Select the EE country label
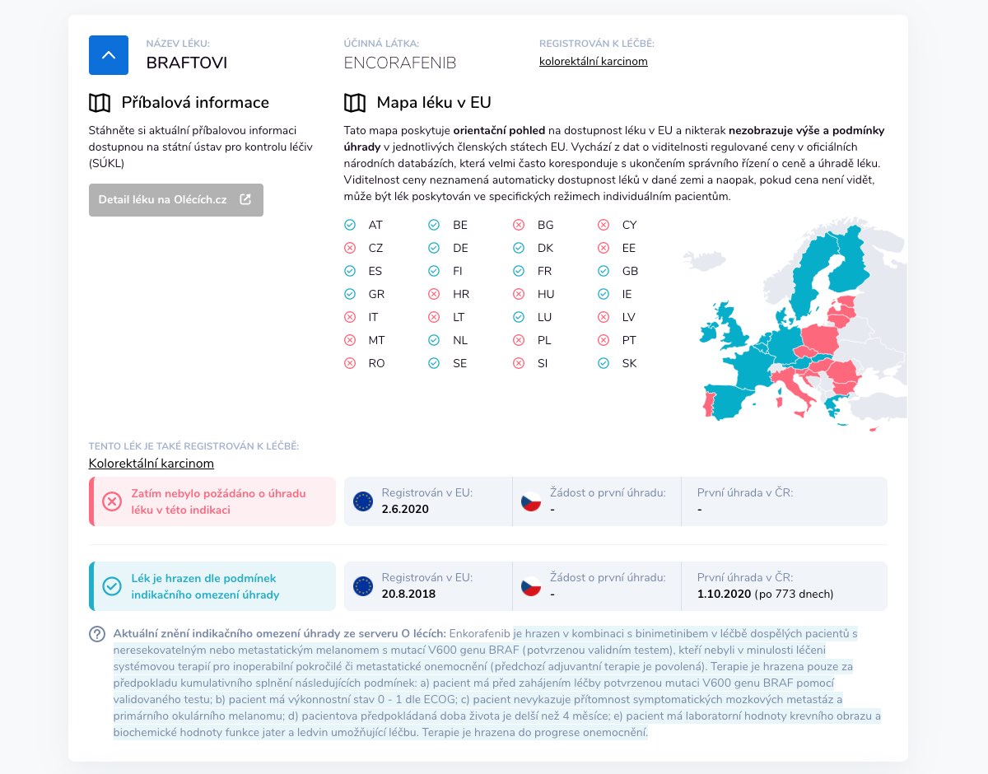The image size is (988, 774). tap(629, 248)
